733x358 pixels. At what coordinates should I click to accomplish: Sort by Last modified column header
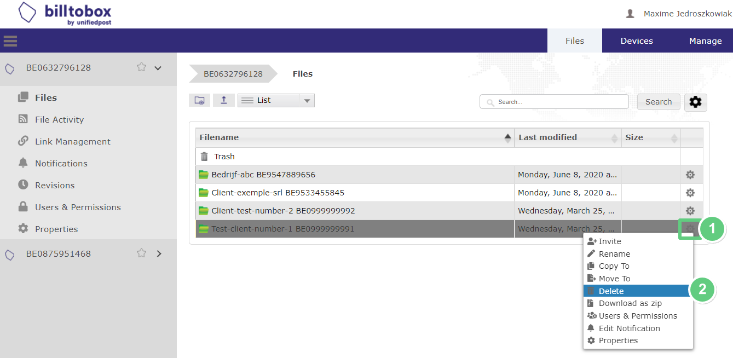point(568,137)
